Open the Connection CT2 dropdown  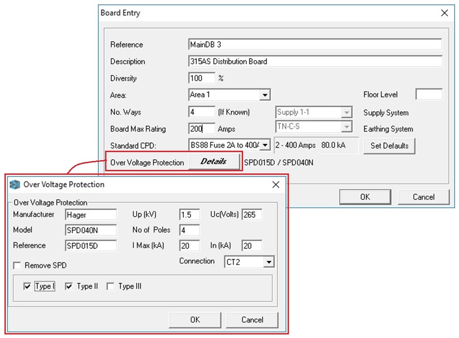[x=269, y=262]
